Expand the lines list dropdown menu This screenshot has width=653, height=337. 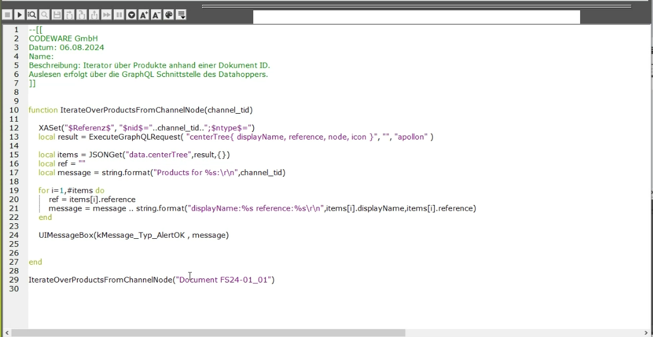(x=181, y=15)
